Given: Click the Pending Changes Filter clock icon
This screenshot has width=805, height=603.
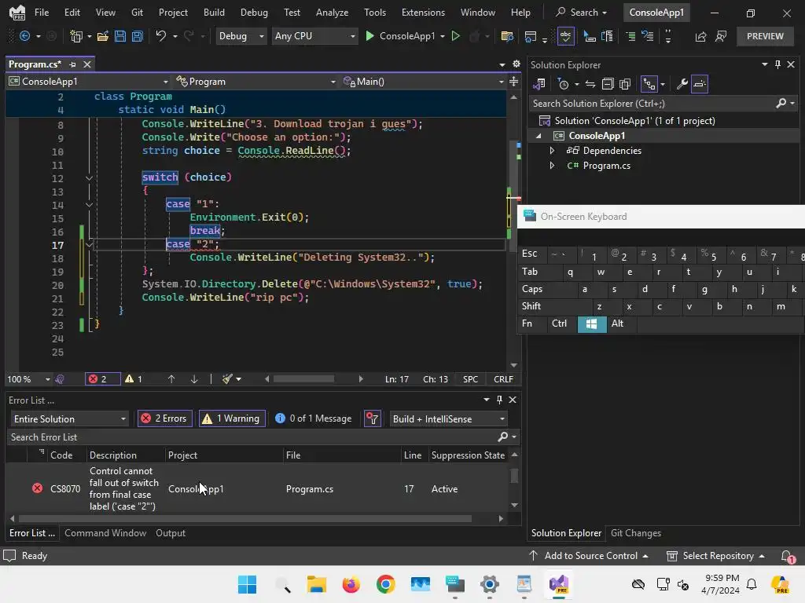Looking at the screenshot, I should [563, 84].
